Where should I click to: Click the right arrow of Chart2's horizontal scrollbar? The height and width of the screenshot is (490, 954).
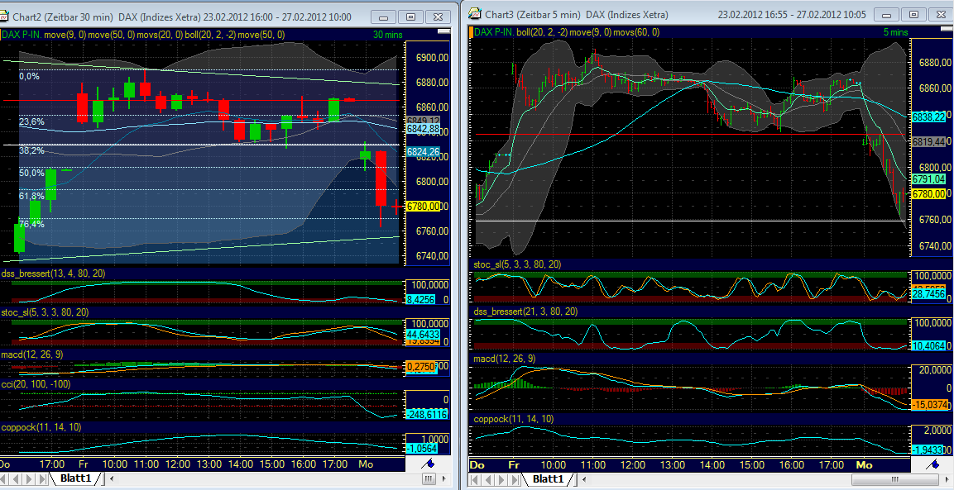tap(444, 478)
